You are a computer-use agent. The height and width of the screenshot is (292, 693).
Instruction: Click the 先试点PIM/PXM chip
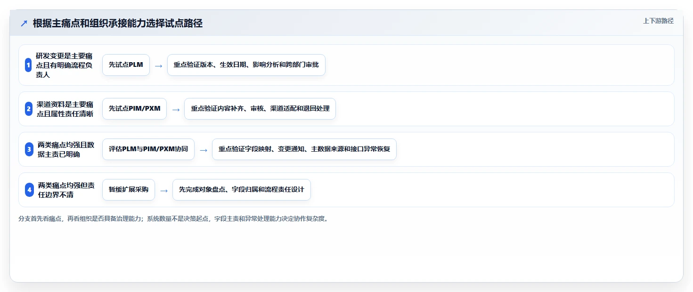134,109
